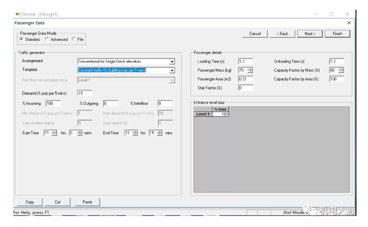The width and height of the screenshot is (368, 227).
Task: Click the Start Time hours stepper arrows
Action: point(54,133)
